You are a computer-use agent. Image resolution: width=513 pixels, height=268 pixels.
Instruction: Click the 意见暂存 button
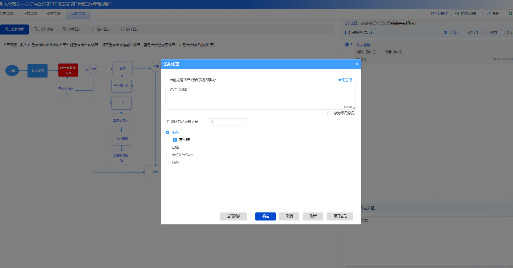[x=233, y=216]
